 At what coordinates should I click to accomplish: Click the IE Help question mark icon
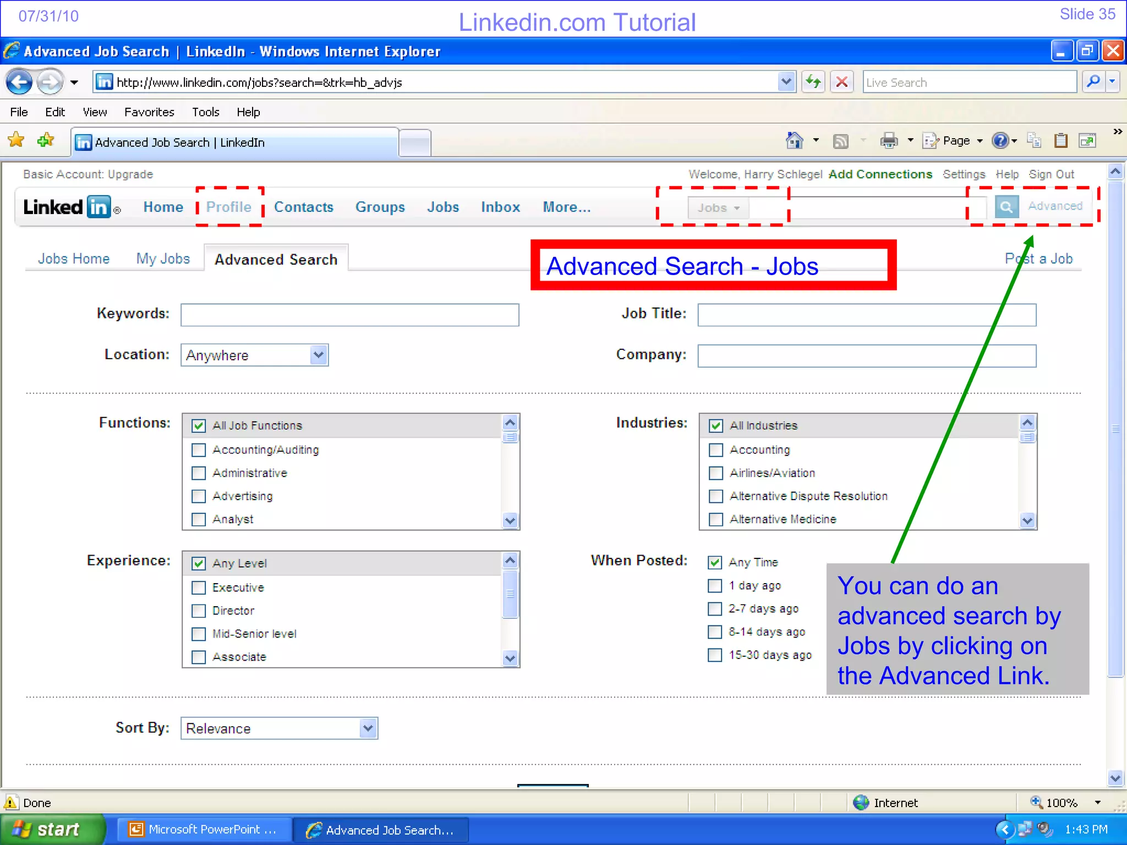[1000, 141]
